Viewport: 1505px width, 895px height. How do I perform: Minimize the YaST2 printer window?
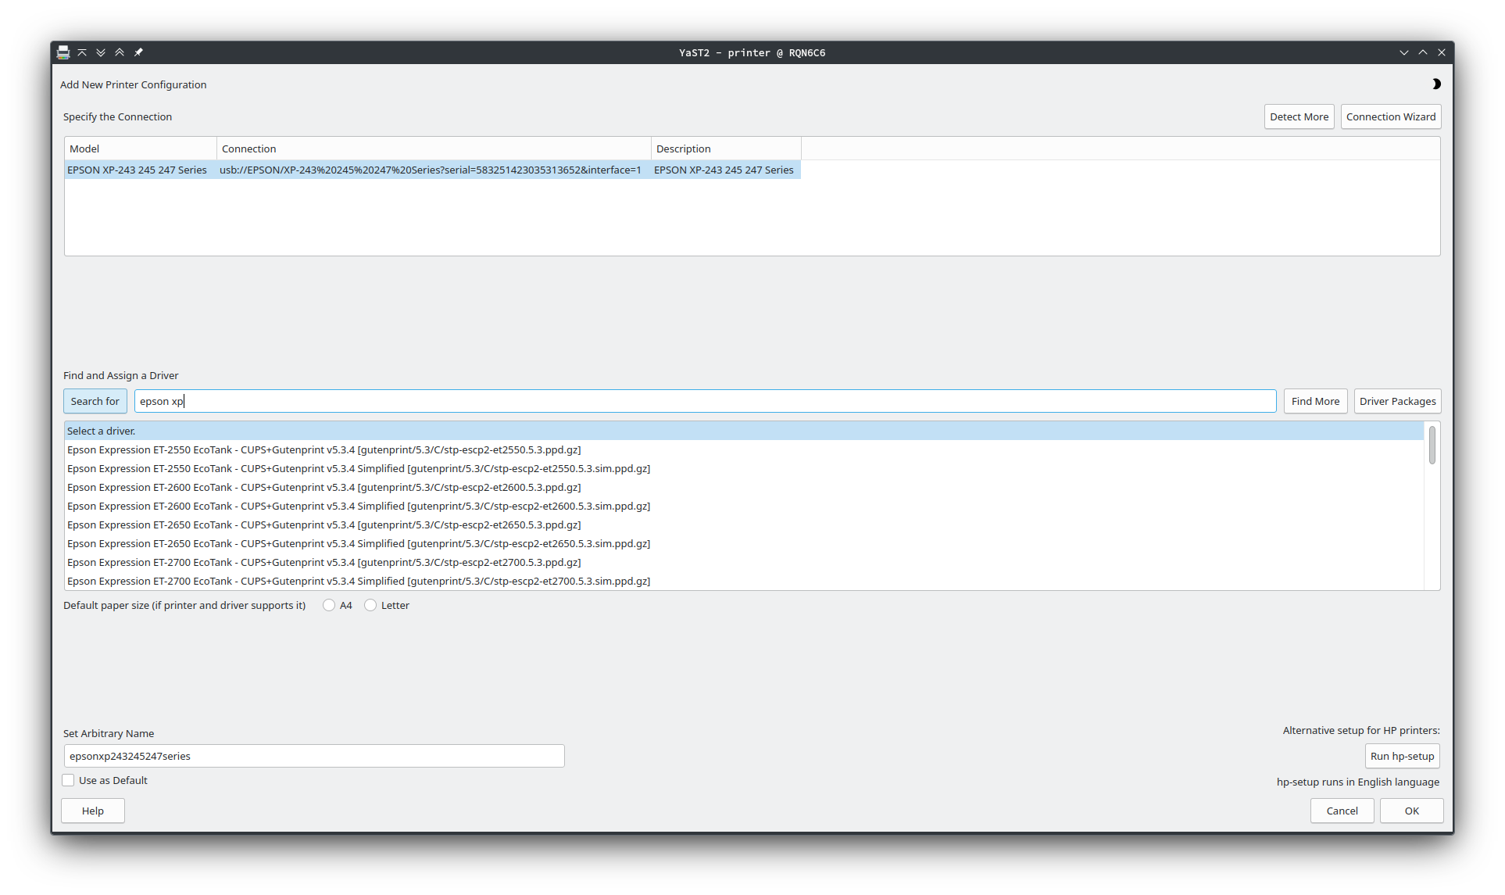point(1404,52)
